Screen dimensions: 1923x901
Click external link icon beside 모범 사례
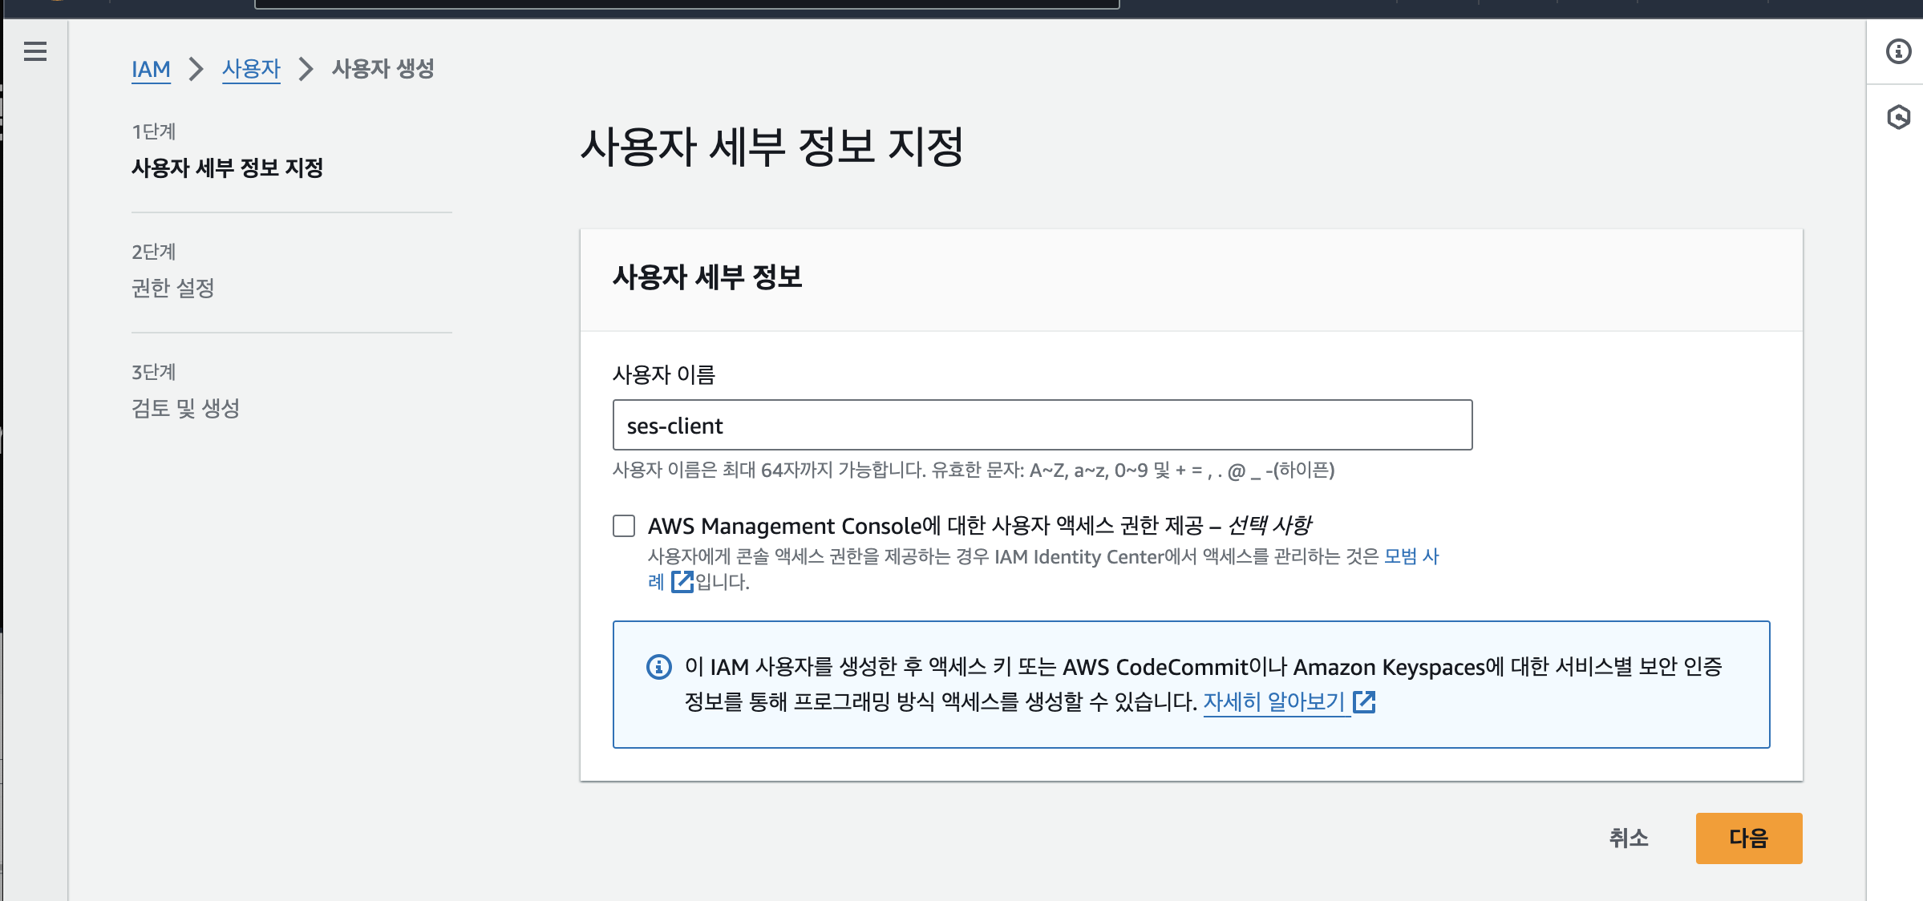(682, 581)
